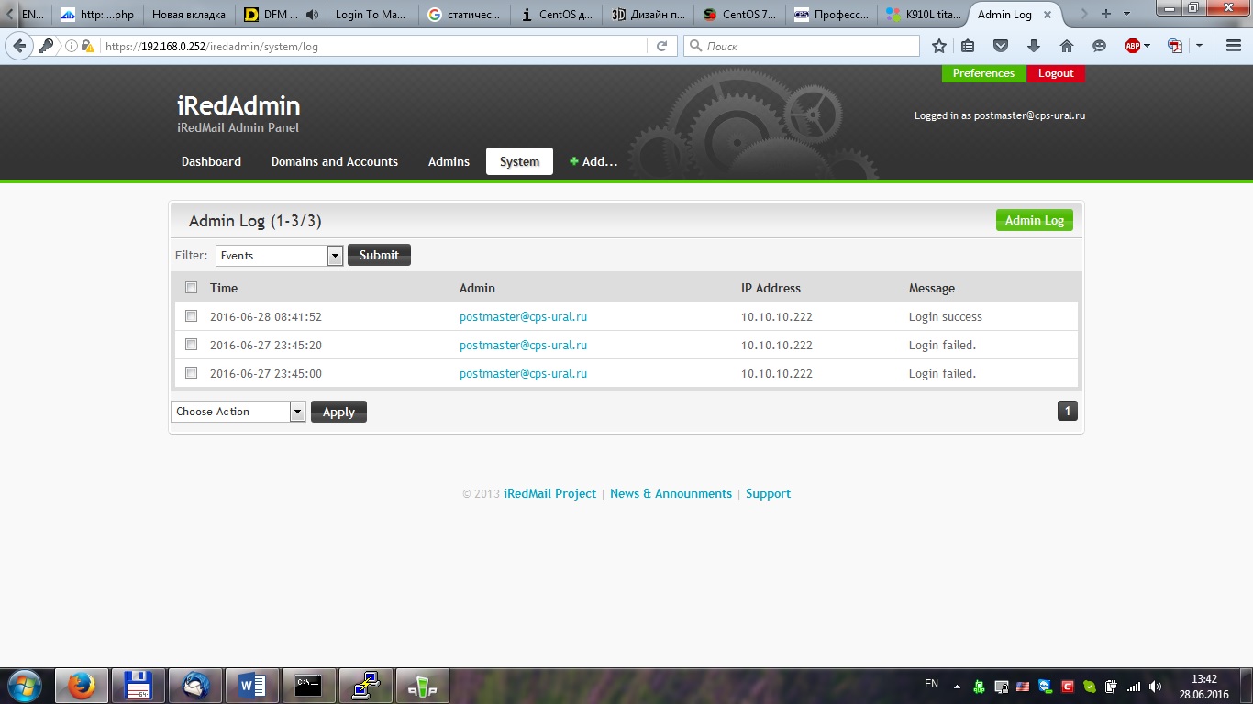
Task: Select the System menu tab
Action: tap(519, 161)
